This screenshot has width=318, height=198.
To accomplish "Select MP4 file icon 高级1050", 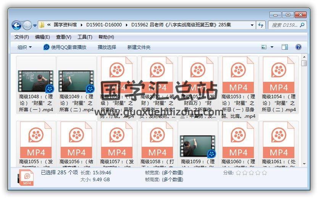I will coord(117,75).
